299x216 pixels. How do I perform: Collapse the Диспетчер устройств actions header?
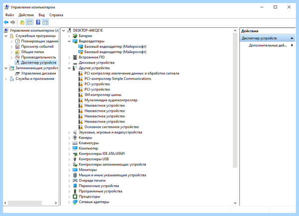coord(292,38)
